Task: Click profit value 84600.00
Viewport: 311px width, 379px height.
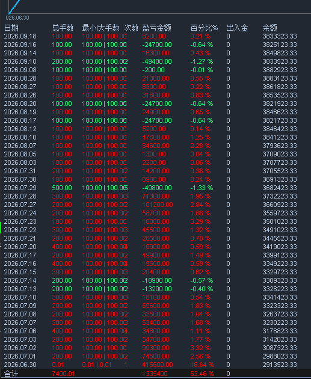Action: (x=156, y=146)
